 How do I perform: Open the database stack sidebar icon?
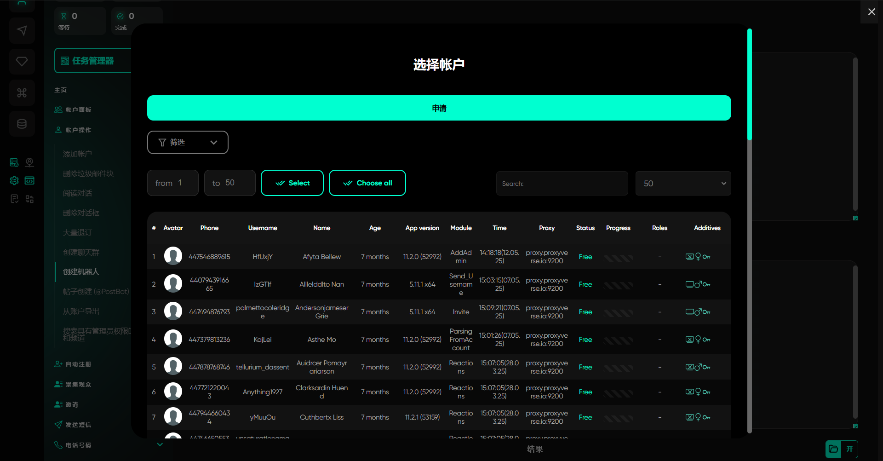[x=22, y=124]
